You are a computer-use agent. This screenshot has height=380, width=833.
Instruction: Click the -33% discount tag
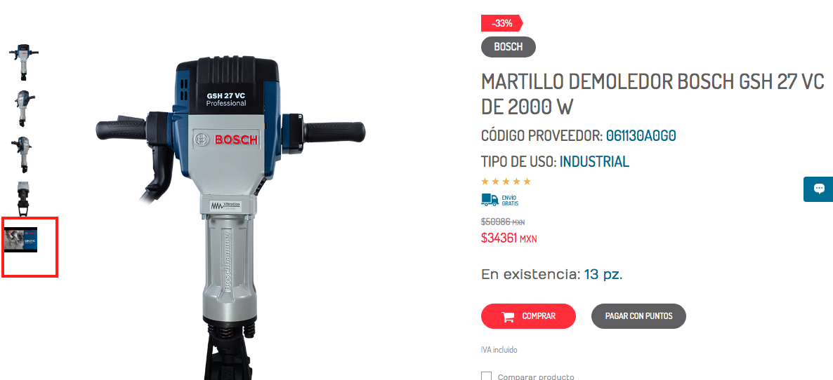pos(502,23)
